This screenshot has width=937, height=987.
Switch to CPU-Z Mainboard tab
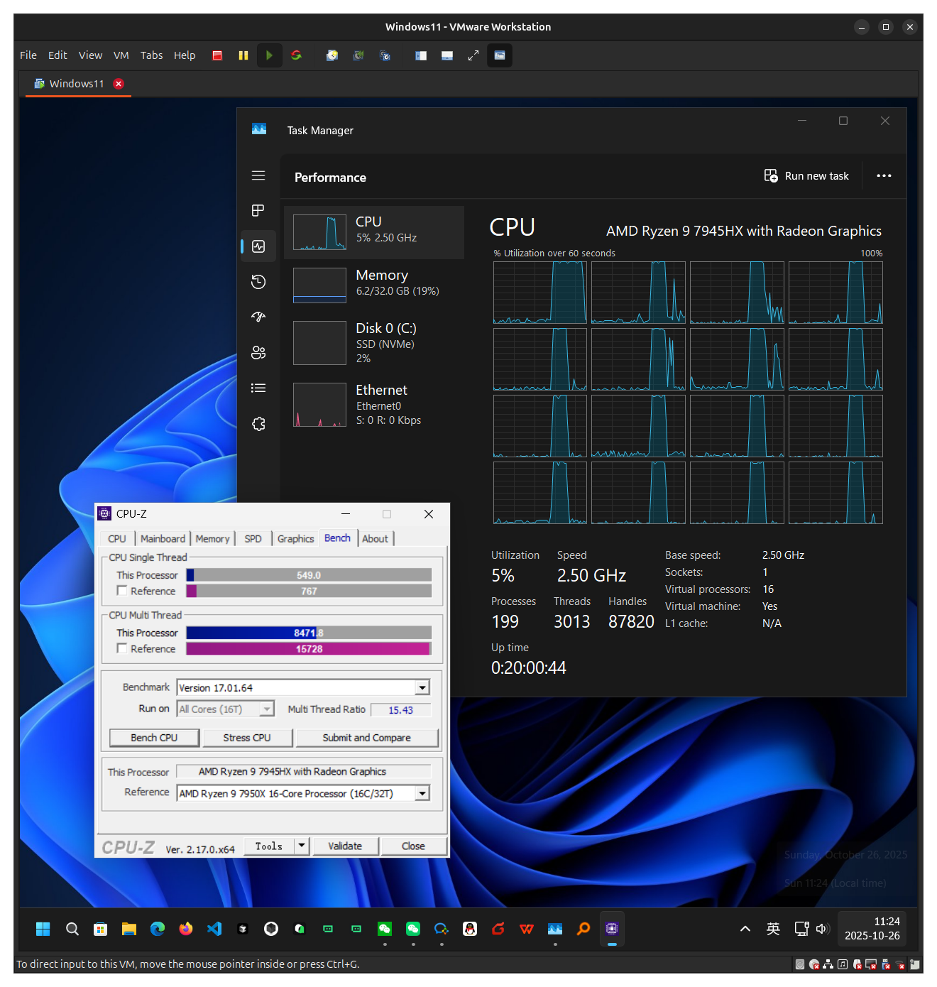click(x=163, y=539)
